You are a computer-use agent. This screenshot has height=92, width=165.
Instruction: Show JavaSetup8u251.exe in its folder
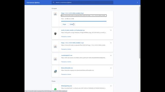(x=66, y=62)
